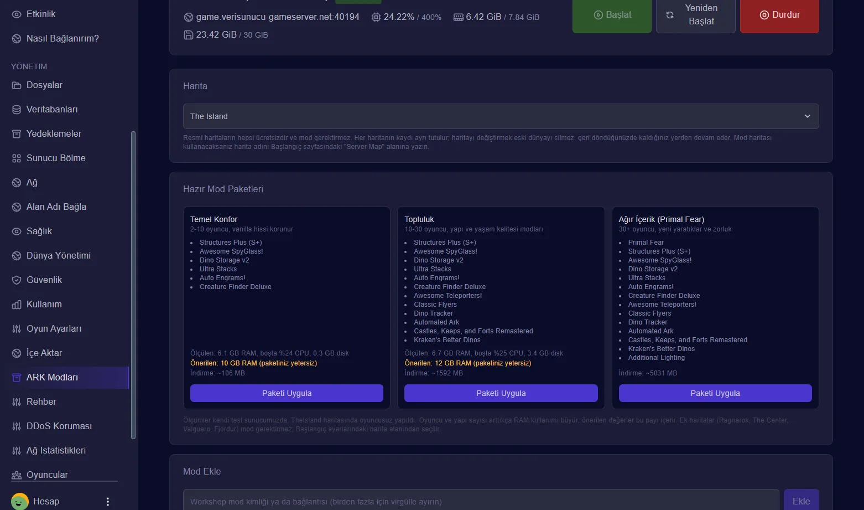The image size is (864, 510).
Task: Click the Etkinlik sidebar icon
Action: click(17, 14)
